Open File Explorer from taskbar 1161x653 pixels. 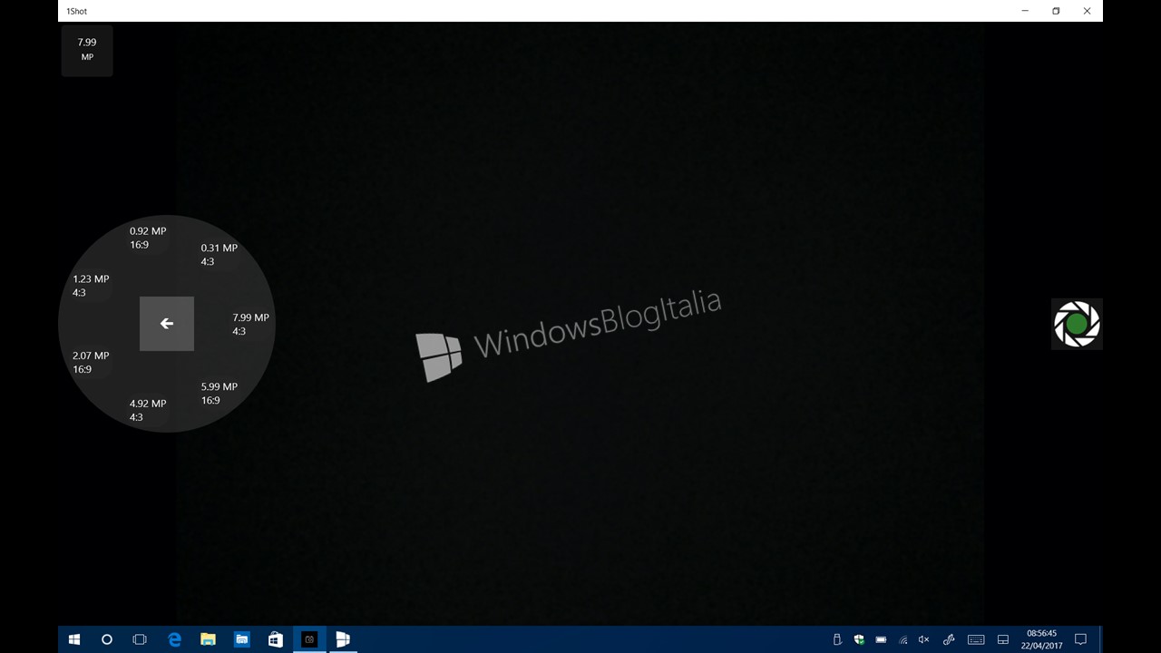tap(208, 639)
